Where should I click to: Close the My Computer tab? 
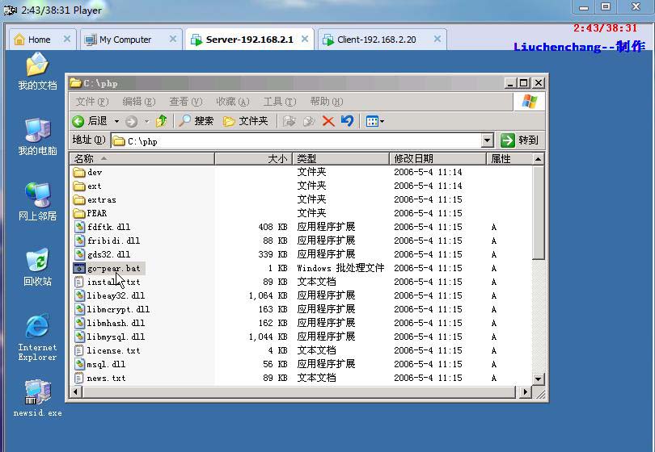coord(173,40)
